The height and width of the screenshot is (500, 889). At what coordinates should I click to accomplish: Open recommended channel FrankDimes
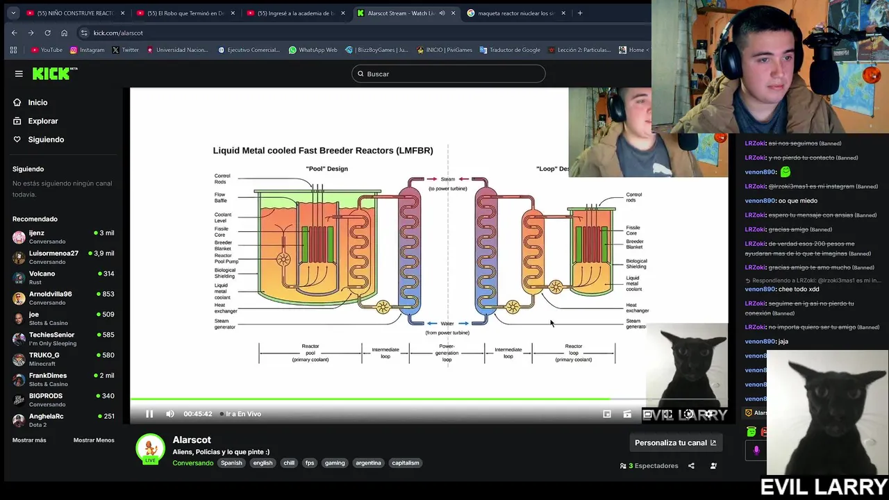pyautogui.click(x=63, y=379)
